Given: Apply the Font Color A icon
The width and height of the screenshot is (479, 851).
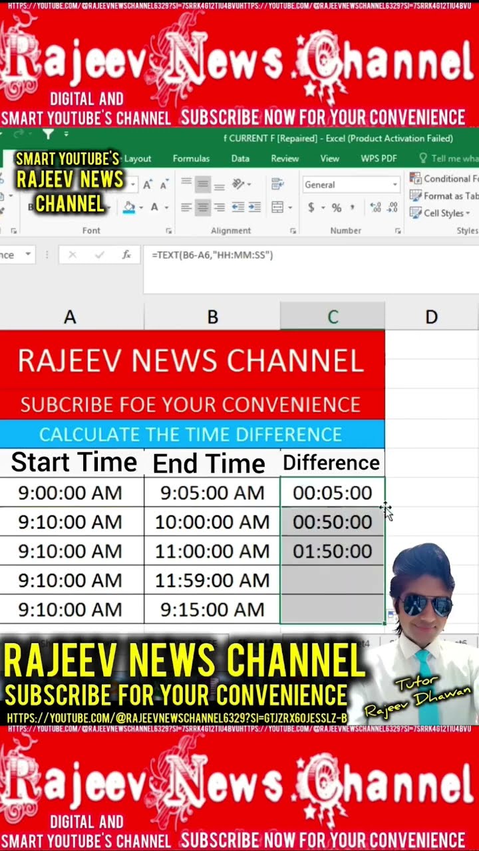Looking at the screenshot, I should [x=154, y=207].
